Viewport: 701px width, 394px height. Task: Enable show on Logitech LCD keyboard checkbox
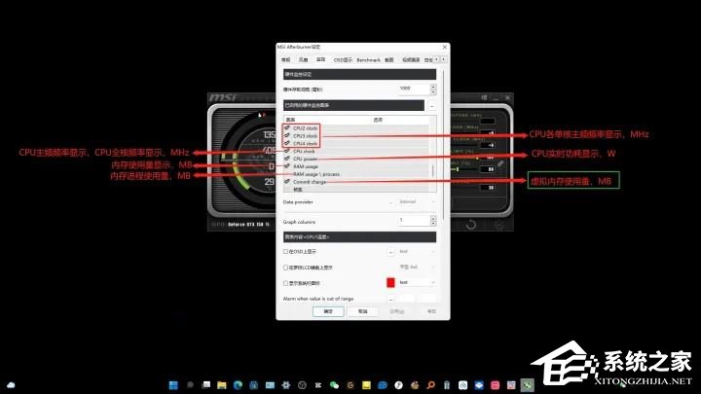coord(285,268)
